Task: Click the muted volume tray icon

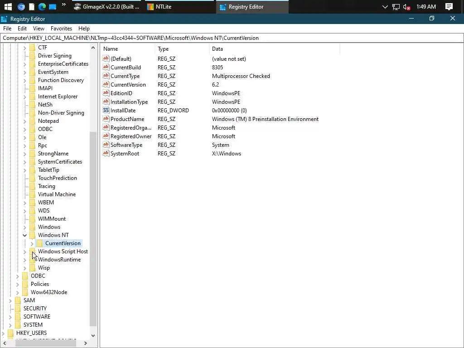Action: (406, 7)
